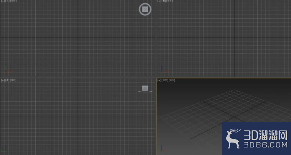Open the view name menu of the top-left viewport
Image resolution: width=291 pixels, height=155 pixels.
click(7, 1)
